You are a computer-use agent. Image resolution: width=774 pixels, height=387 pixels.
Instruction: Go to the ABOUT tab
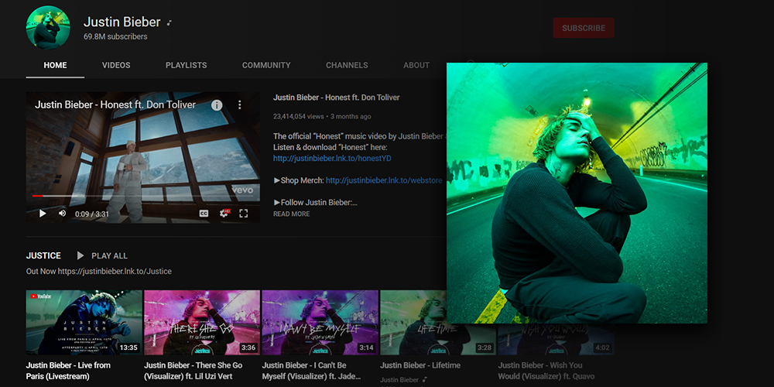click(416, 65)
